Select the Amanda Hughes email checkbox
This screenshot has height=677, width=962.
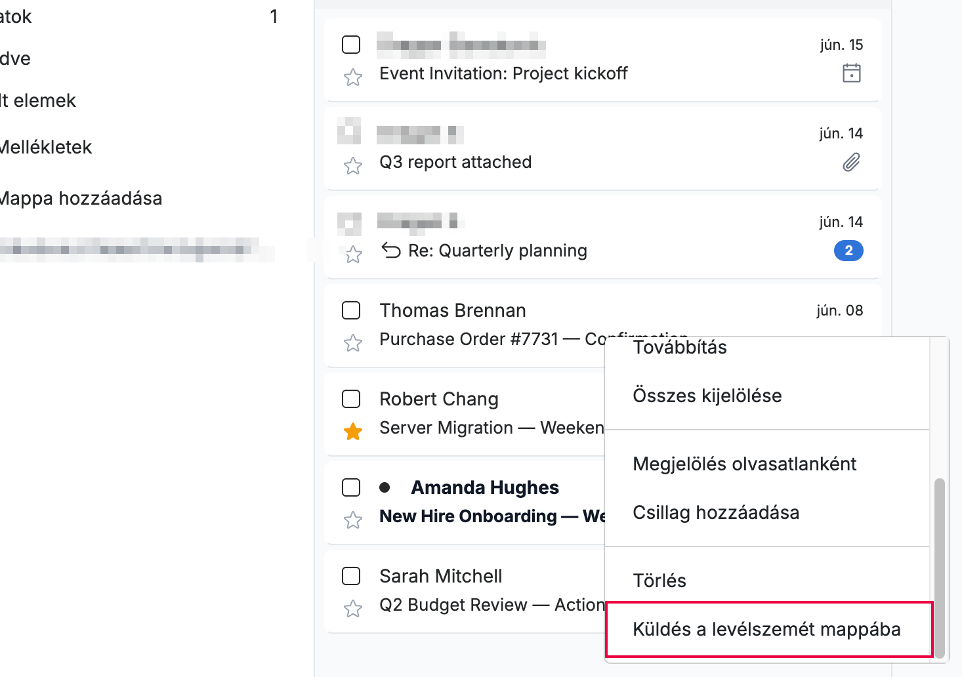click(351, 487)
